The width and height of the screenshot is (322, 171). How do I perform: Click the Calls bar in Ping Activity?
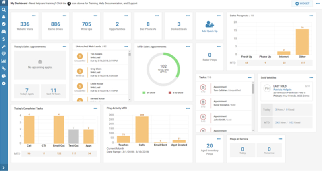(x=142, y=130)
